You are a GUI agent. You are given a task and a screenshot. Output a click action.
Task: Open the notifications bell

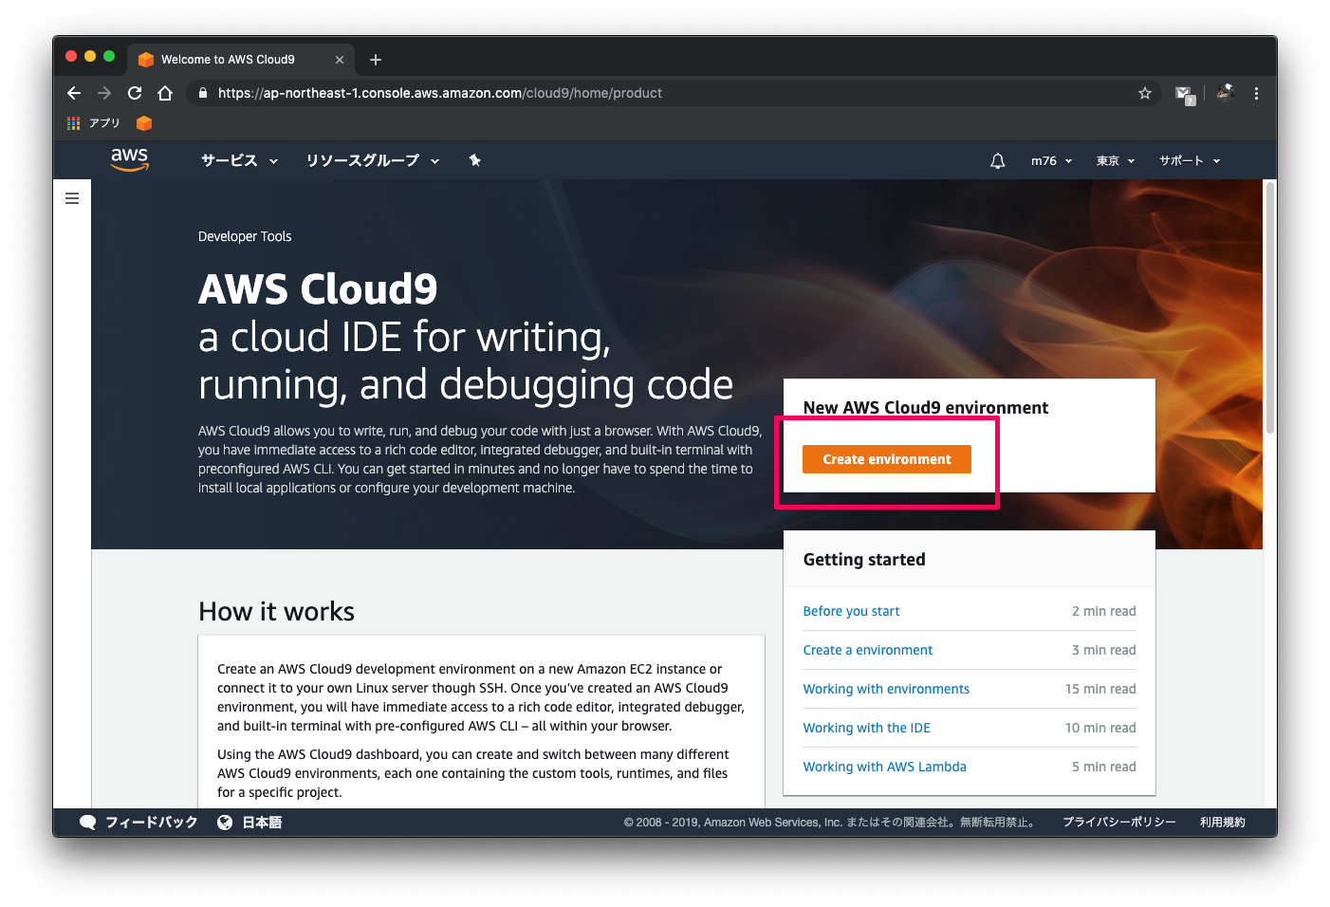pyautogui.click(x=997, y=161)
